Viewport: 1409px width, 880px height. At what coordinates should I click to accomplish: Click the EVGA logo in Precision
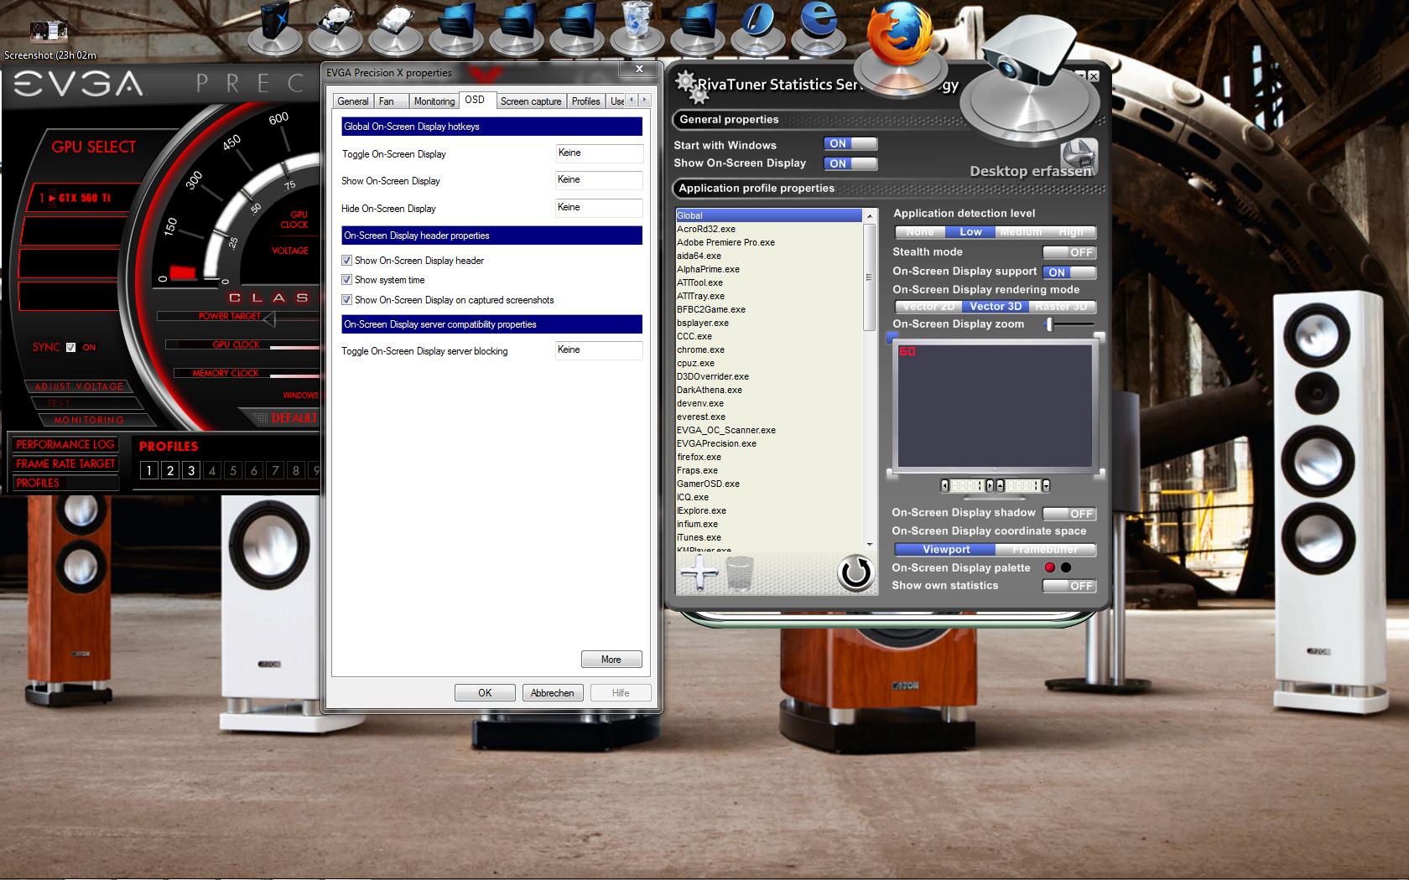(78, 83)
